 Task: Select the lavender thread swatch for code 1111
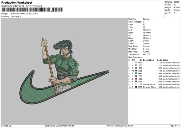click(x=136, y=65)
